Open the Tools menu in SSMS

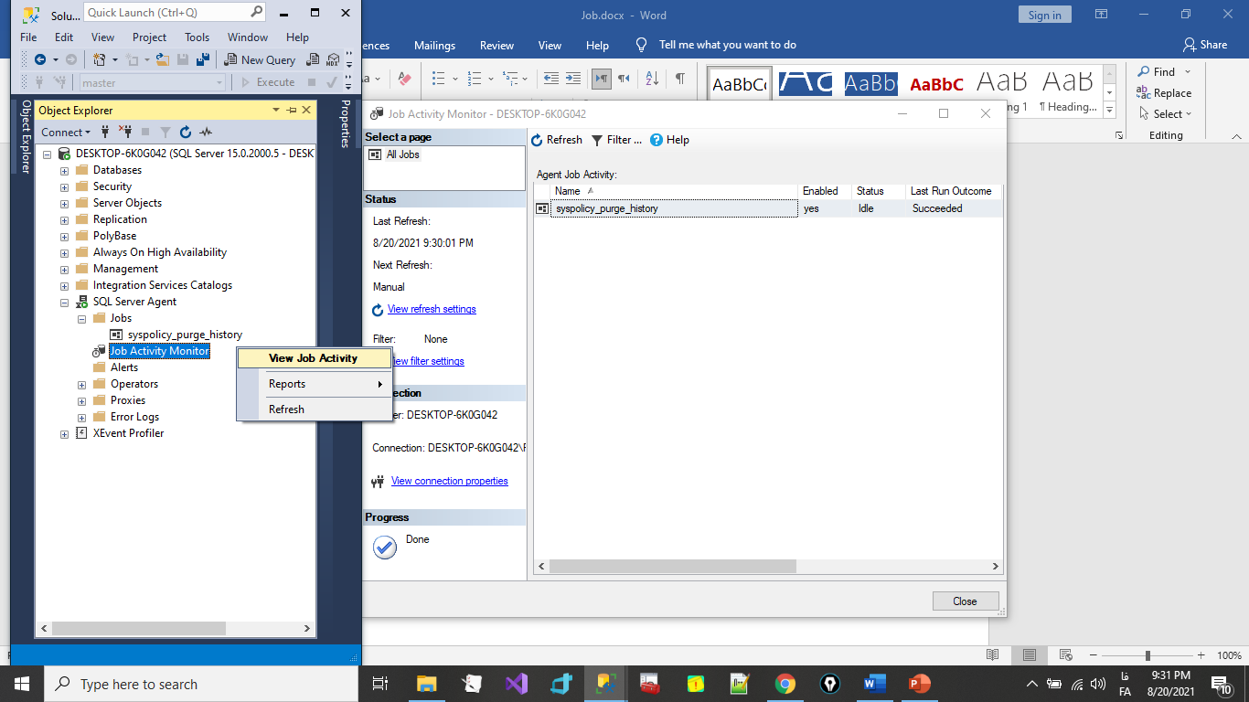(197, 37)
